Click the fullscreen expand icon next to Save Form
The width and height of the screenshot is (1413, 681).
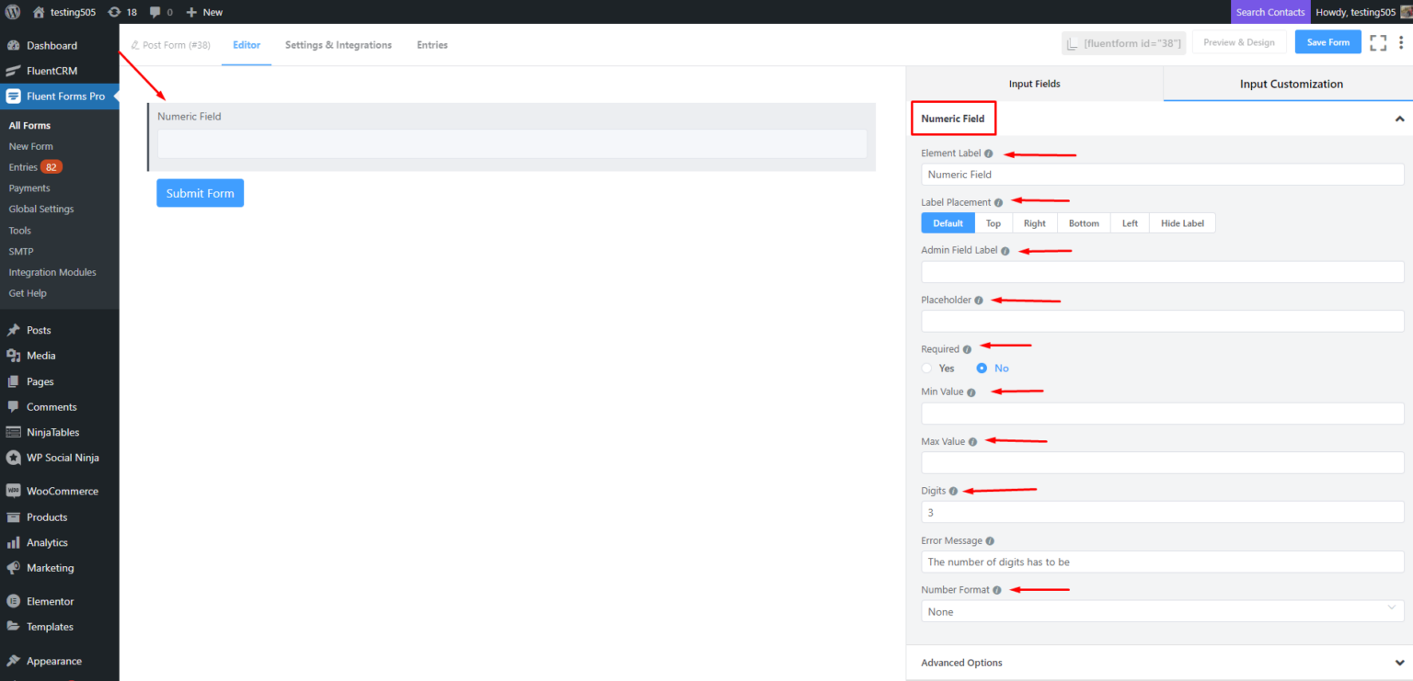click(1377, 41)
